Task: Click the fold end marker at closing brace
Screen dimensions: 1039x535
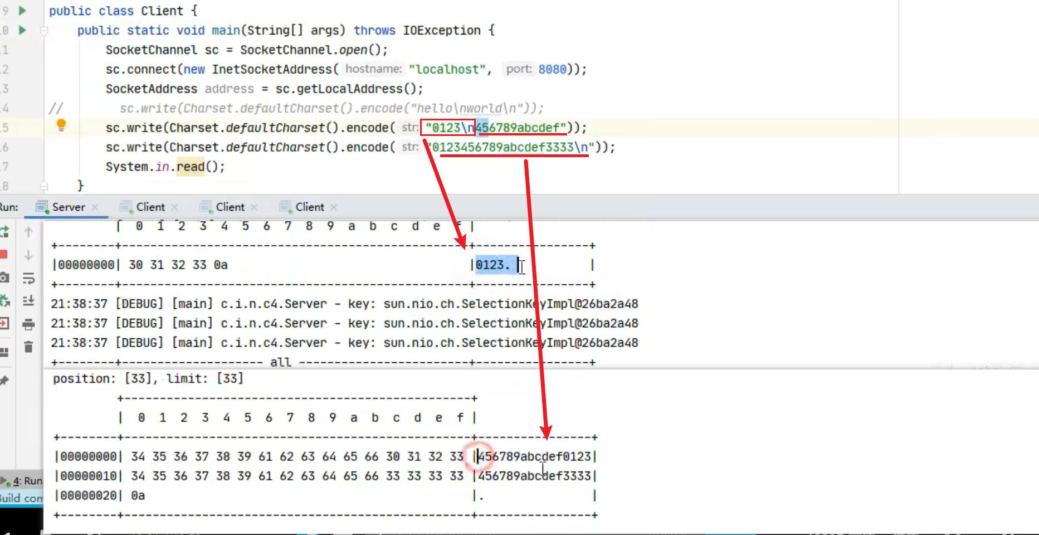Action: click(x=44, y=186)
